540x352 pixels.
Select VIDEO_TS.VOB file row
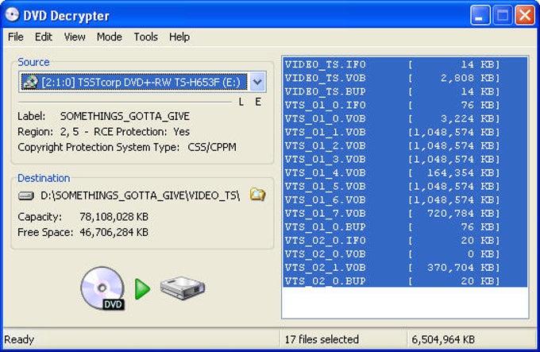[405, 78]
